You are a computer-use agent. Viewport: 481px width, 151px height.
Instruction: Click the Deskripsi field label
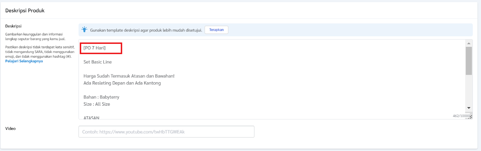click(x=14, y=26)
